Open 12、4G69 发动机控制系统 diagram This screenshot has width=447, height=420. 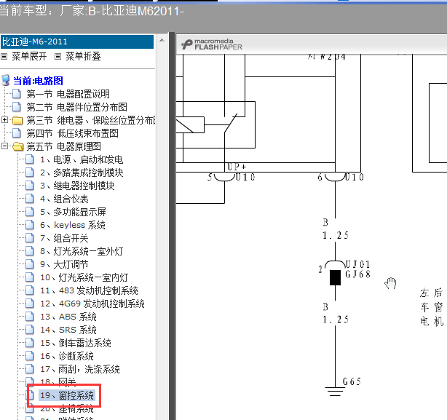click(92, 304)
